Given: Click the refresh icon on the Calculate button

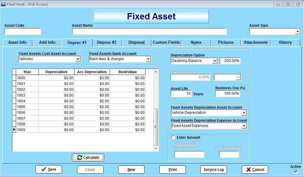Looking at the screenshot, I should coord(80,157).
